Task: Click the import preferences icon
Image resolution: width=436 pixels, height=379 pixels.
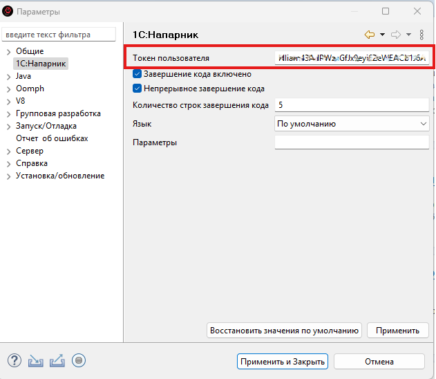Action: (36, 360)
